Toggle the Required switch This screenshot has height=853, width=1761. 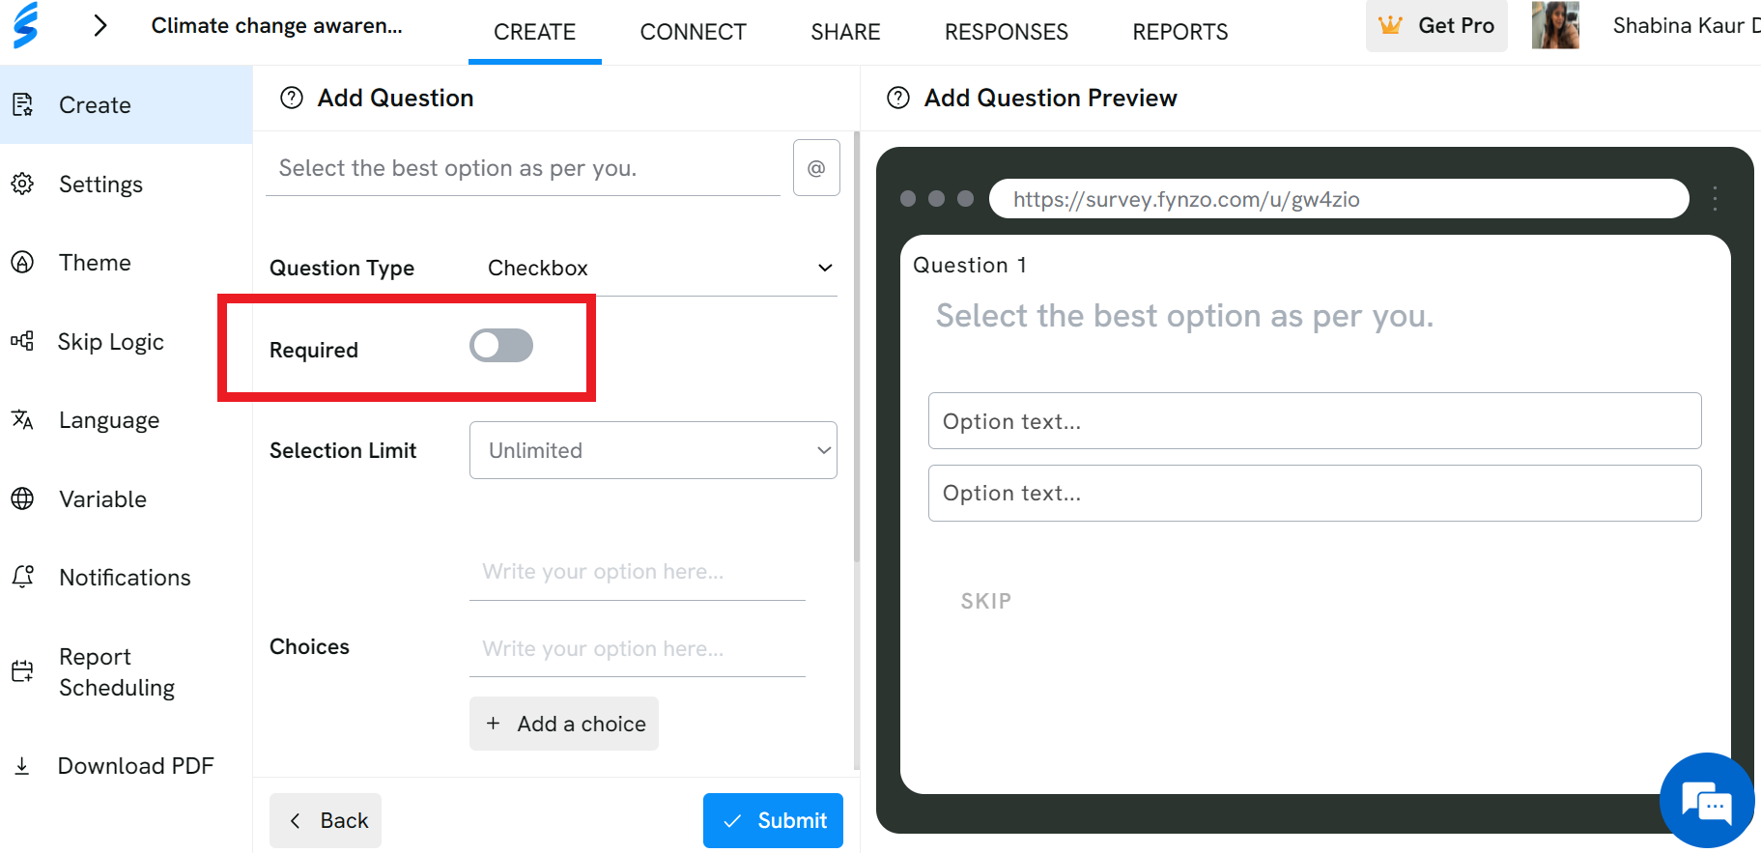(x=501, y=346)
